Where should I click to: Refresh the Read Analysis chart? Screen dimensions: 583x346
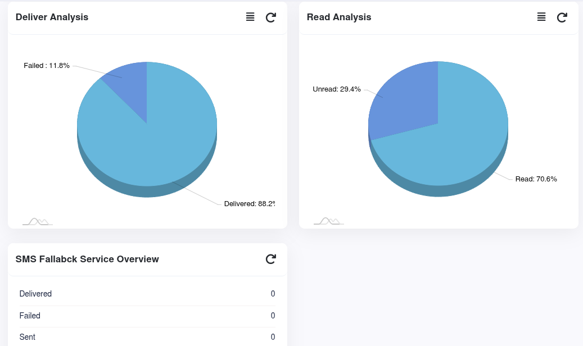pos(562,17)
